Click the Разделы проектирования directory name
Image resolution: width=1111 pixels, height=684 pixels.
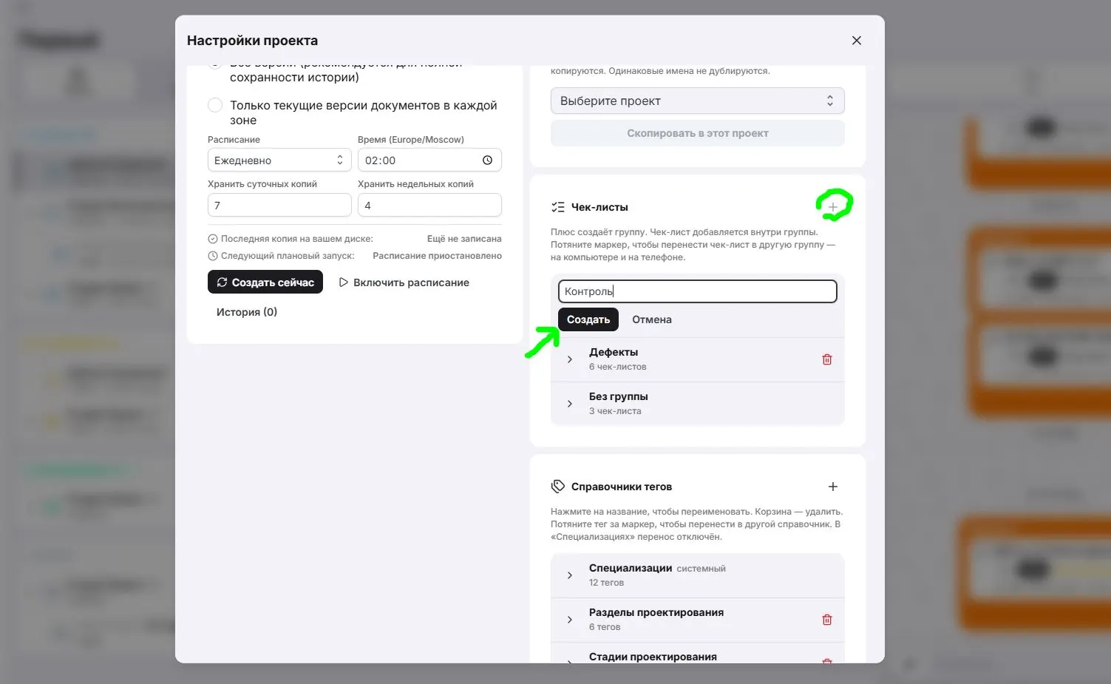click(x=656, y=612)
